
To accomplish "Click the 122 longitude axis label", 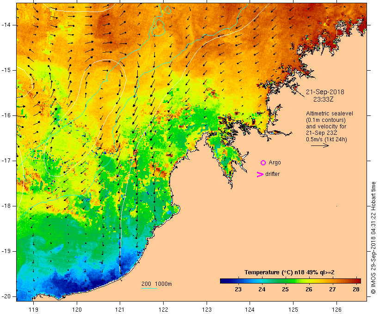I will click(164, 309).
